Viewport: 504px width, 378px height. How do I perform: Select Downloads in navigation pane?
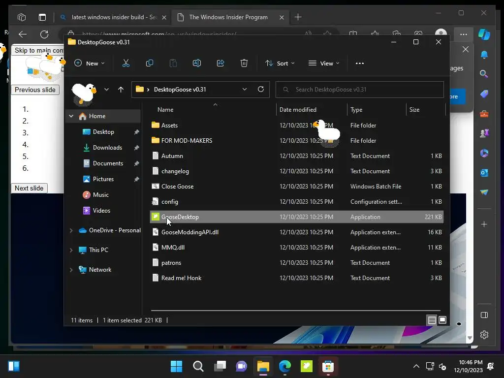[107, 148]
